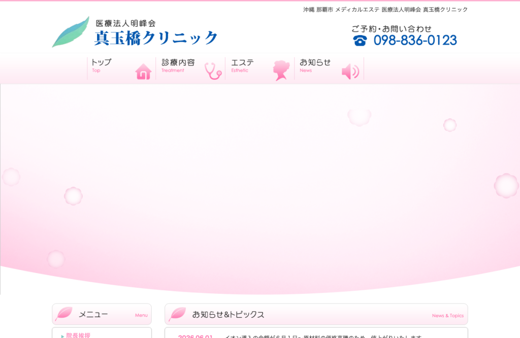Click the phone number 098-836-0123

point(415,41)
